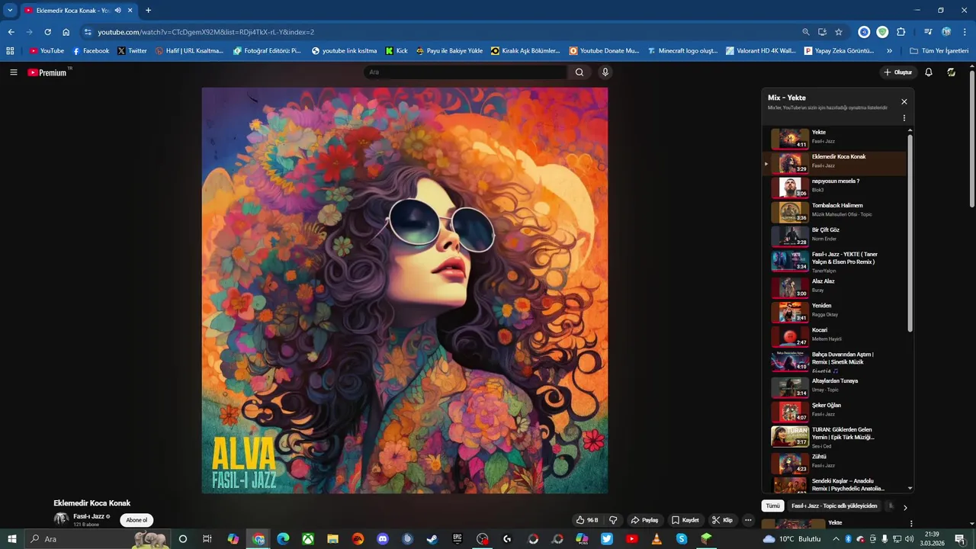Play Kocari by Meltem Hayırlı
Screen dimensions: 976x549
click(834, 336)
